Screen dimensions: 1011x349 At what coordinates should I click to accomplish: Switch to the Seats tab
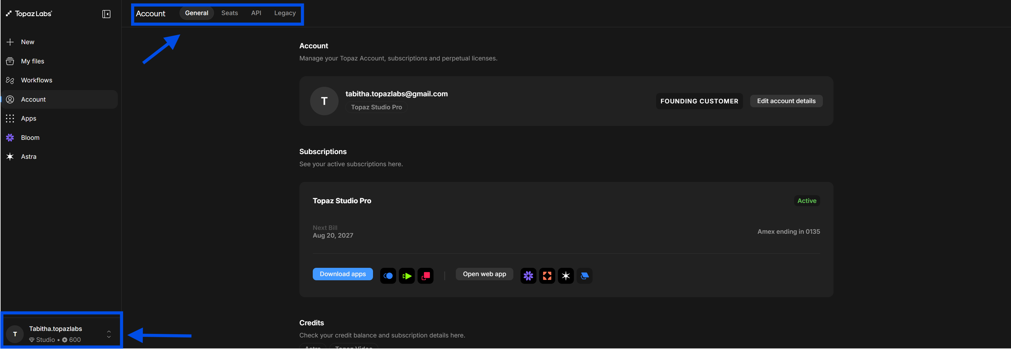(x=230, y=13)
